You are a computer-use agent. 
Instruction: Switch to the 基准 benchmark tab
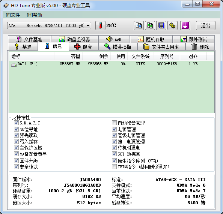tap(23, 47)
